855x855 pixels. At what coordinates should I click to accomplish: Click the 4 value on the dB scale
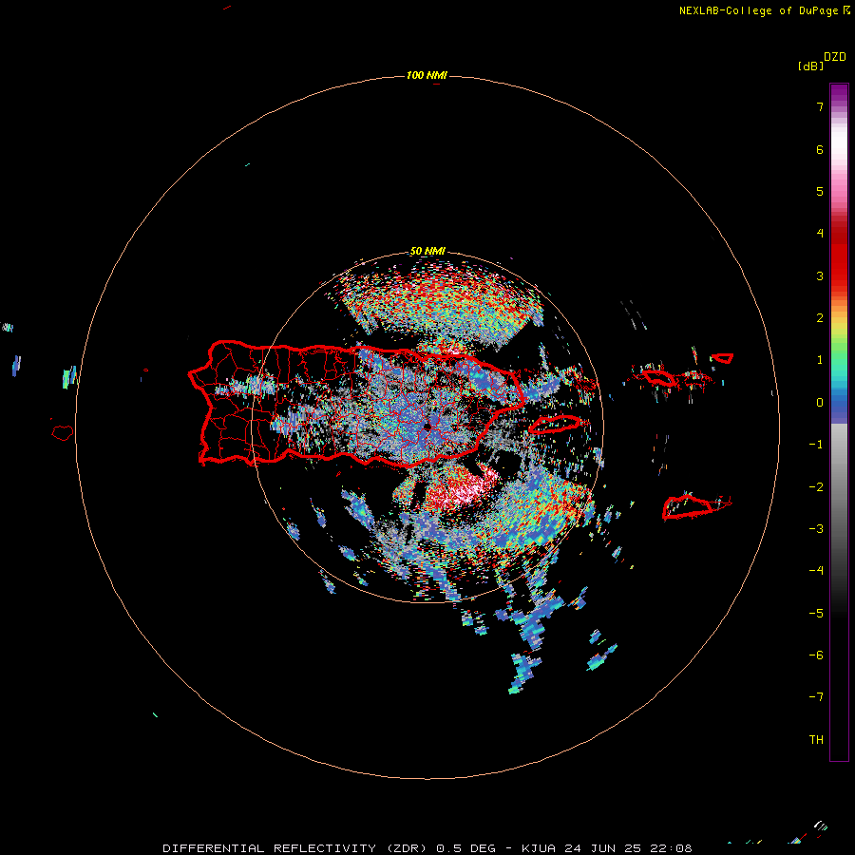click(x=820, y=234)
